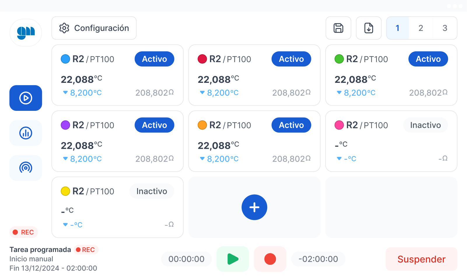Open the bar chart statistics view
Image resolution: width=467 pixels, height=280 pixels.
[26, 133]
